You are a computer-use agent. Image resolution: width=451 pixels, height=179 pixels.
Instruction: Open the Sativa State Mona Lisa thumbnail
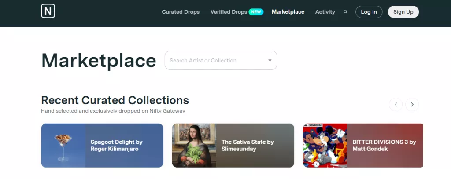(x=194, y=145)
